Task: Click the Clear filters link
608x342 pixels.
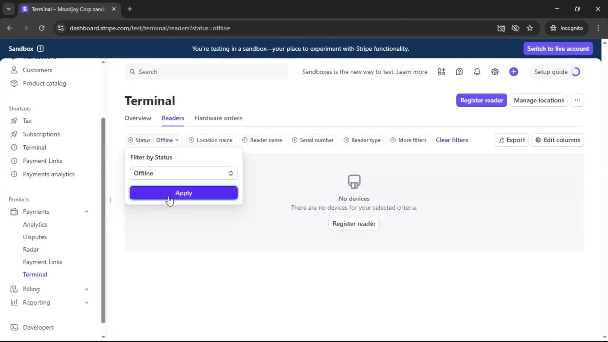Action: 452,140
